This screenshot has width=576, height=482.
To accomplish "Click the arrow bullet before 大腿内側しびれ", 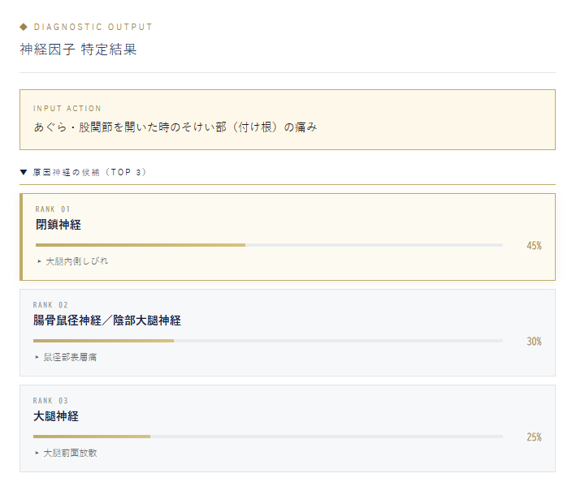I will (39, 261).
